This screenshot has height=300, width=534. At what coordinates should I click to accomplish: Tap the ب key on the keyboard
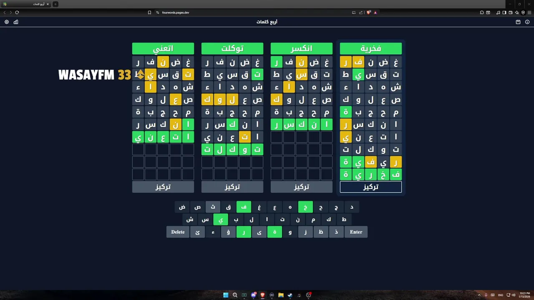[236, 220]
